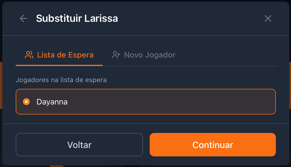
Task: Click the close cross at the top right
Action: [268, 18]
